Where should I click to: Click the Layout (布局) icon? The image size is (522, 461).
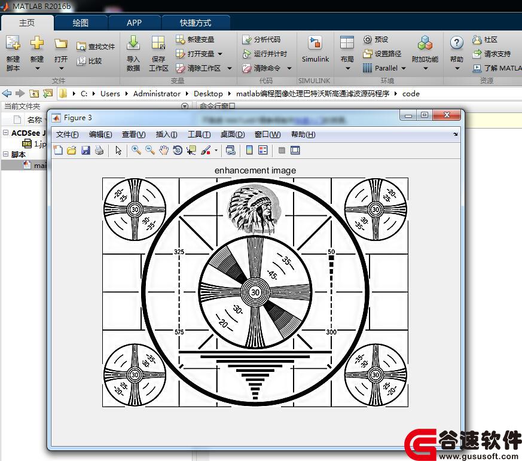pos(347,42)
